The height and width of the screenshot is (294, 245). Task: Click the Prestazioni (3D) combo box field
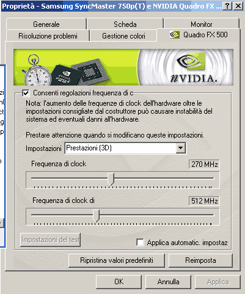click(x=125, y=148)
